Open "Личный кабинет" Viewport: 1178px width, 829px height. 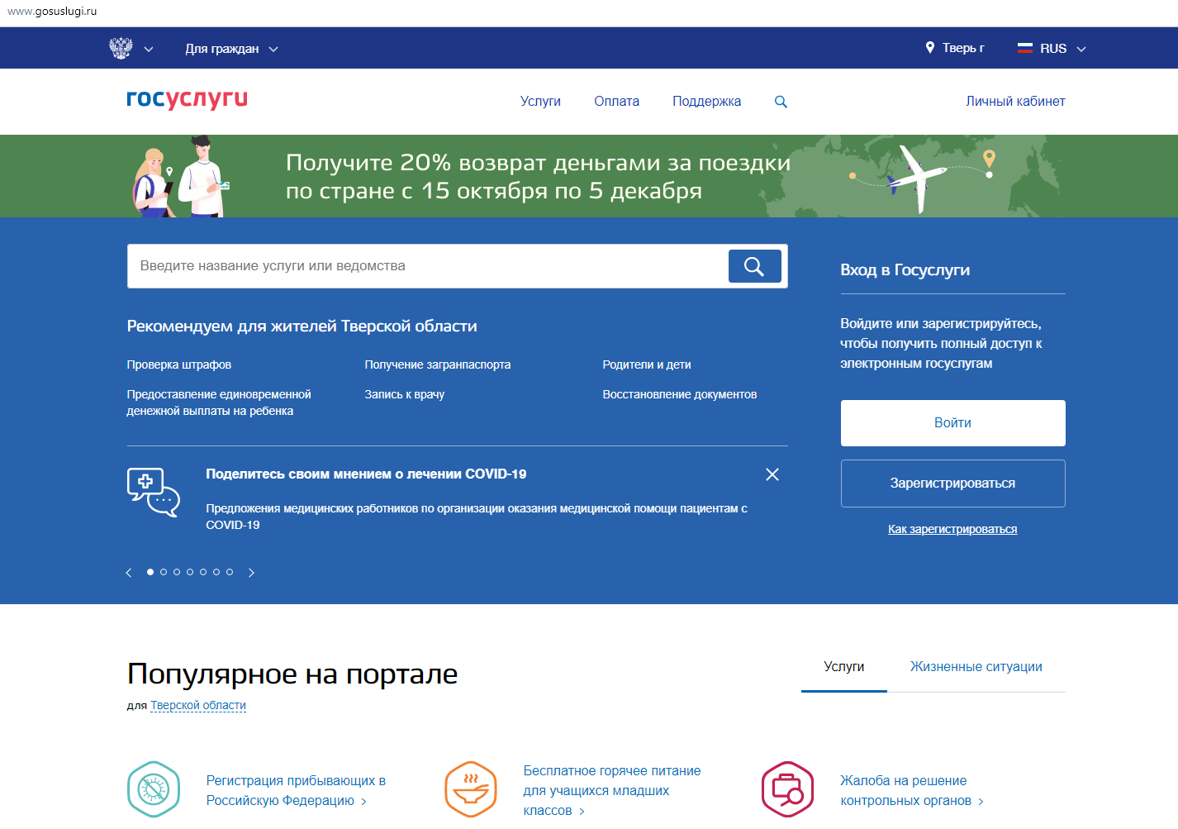(x=1015, y=101)
